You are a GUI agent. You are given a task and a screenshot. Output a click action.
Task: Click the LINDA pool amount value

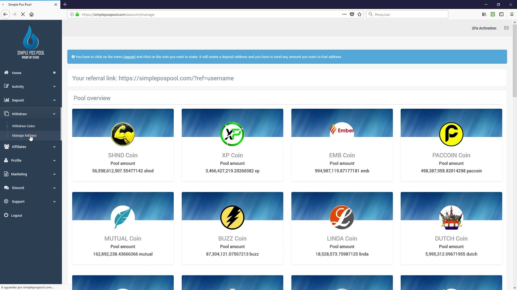342,254
